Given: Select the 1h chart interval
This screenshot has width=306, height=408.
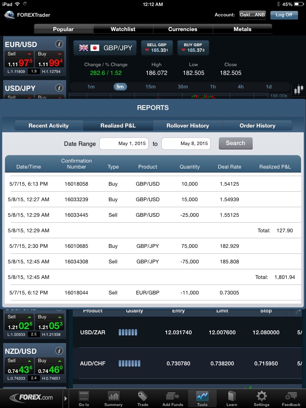Looking at the screenshot, I should click(213, 87).
